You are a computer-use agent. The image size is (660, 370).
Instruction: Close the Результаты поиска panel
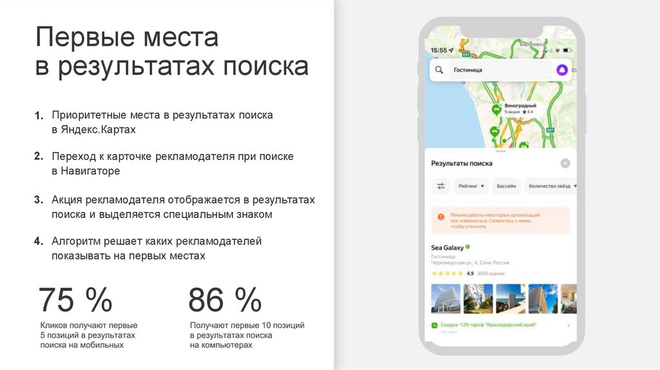[565, 163]
